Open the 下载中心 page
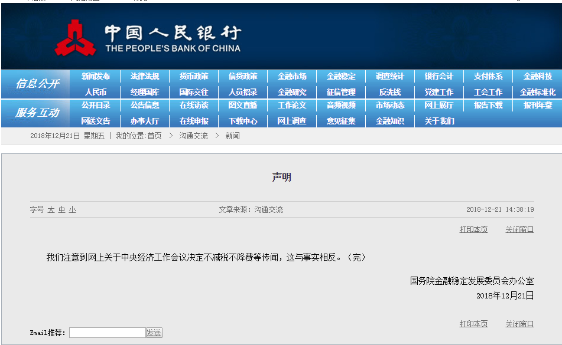 coord(243,121)
